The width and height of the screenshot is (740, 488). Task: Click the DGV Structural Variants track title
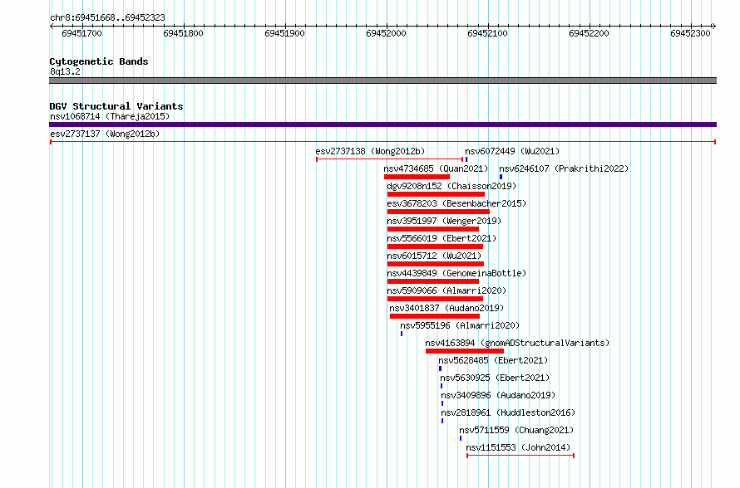pos(116,106)
